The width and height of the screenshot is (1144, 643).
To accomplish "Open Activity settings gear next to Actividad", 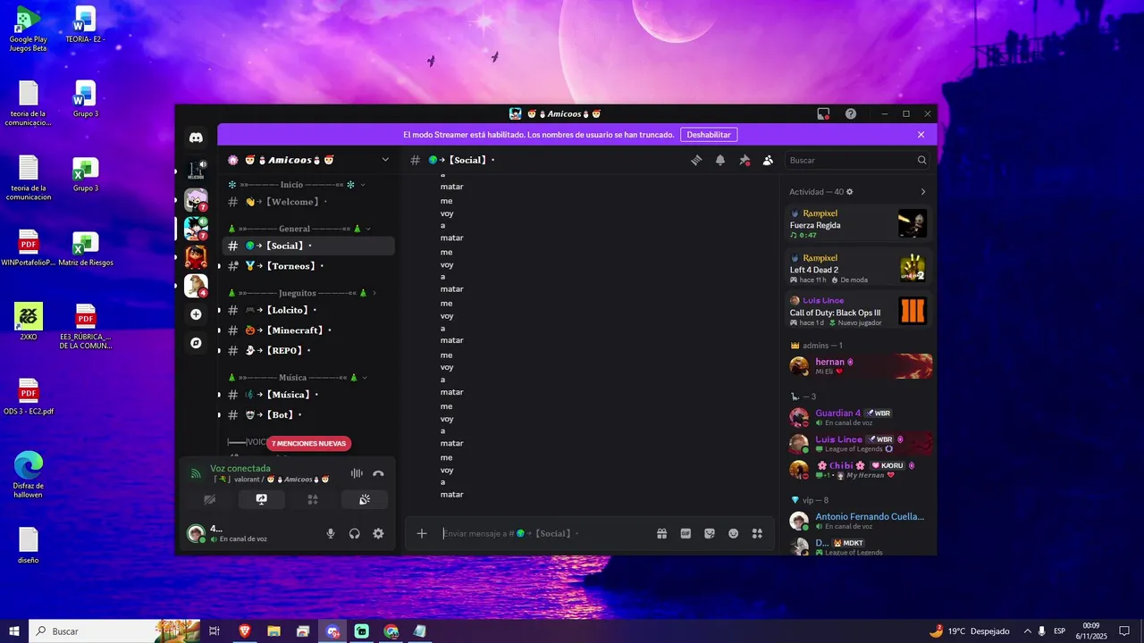I will [x=850, y=192].
